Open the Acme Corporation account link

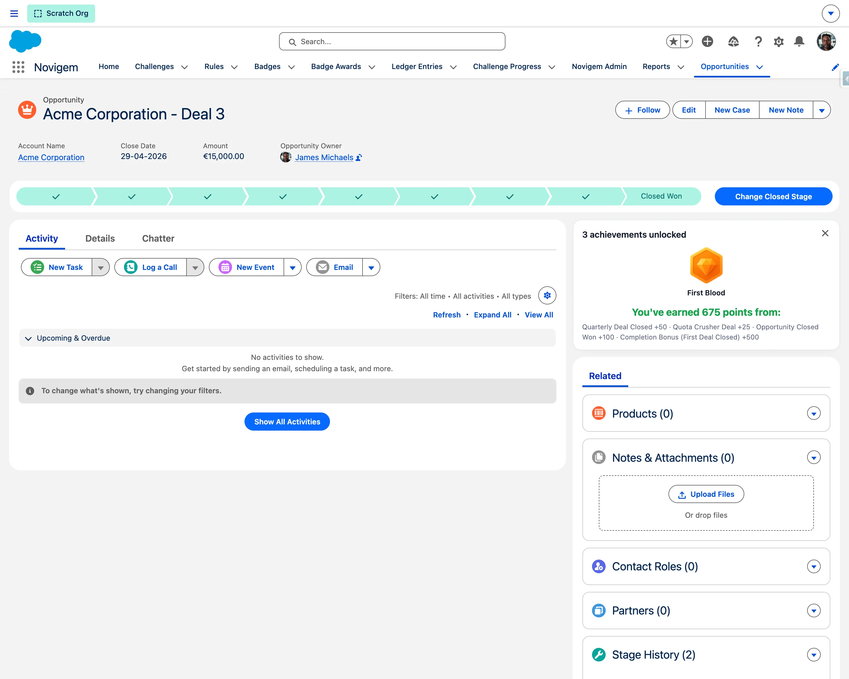(51, 158)
